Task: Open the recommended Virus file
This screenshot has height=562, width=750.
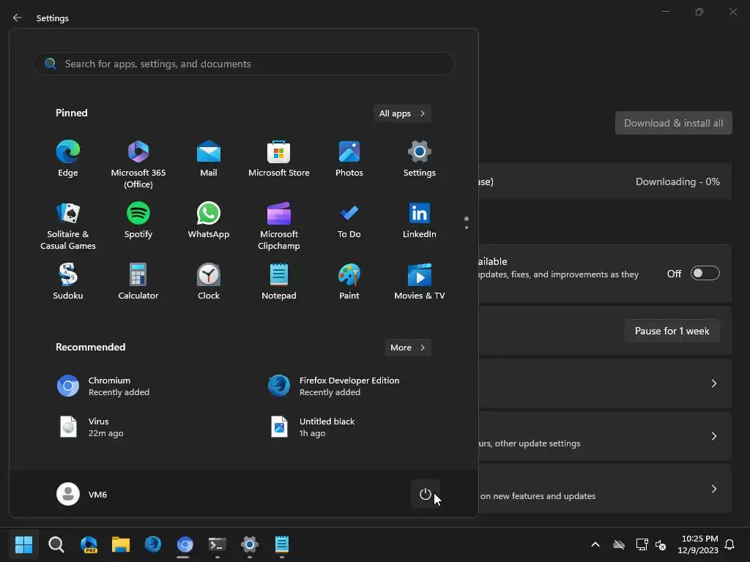Action: [90, 427]
